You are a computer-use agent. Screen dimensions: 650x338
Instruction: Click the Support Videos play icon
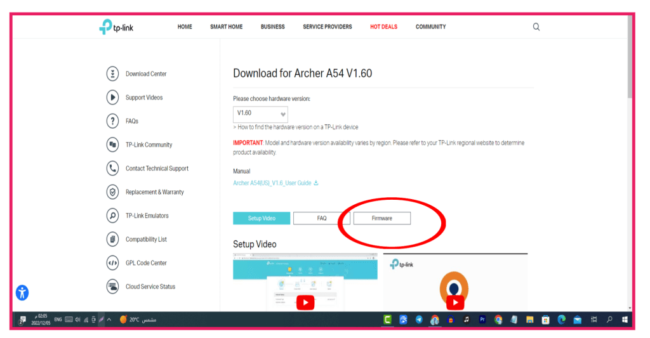click(x=112, y=97)
